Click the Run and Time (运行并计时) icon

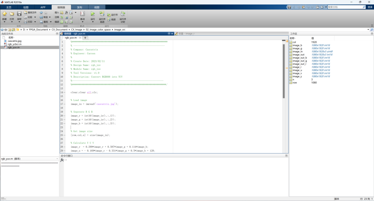coord(123,14)
